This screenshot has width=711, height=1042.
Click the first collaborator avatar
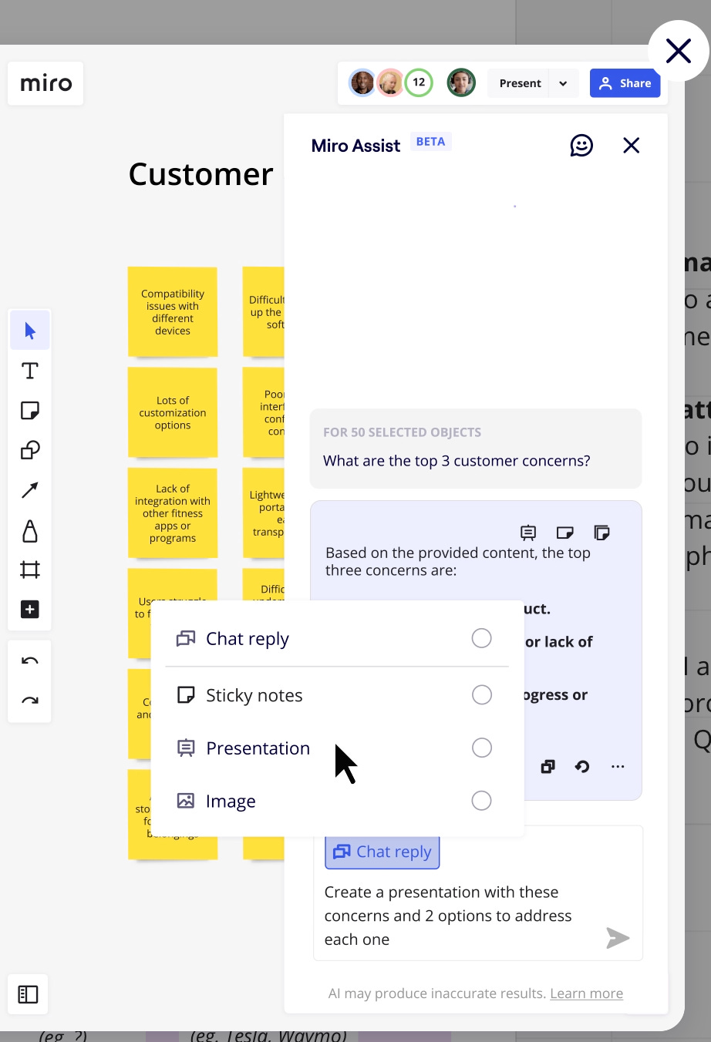[x=362, y=82]
